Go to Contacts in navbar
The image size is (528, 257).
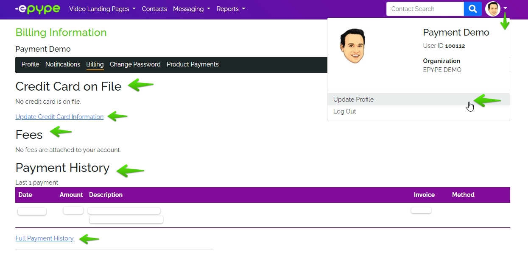[154, 9]
